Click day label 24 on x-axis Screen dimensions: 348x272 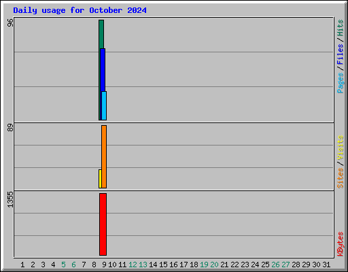click(x=255, y=265)
